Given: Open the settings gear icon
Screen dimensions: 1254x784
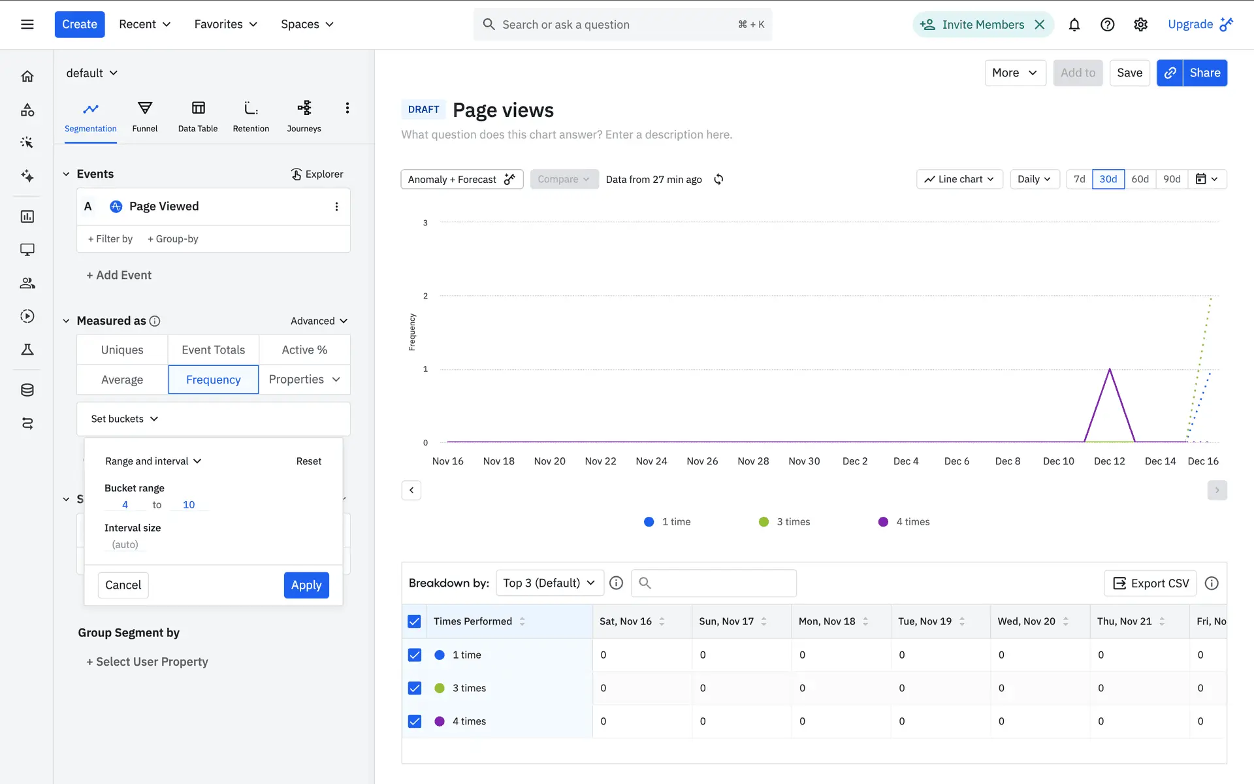Looking at the screenshot, I should (x=1140, y=25).
